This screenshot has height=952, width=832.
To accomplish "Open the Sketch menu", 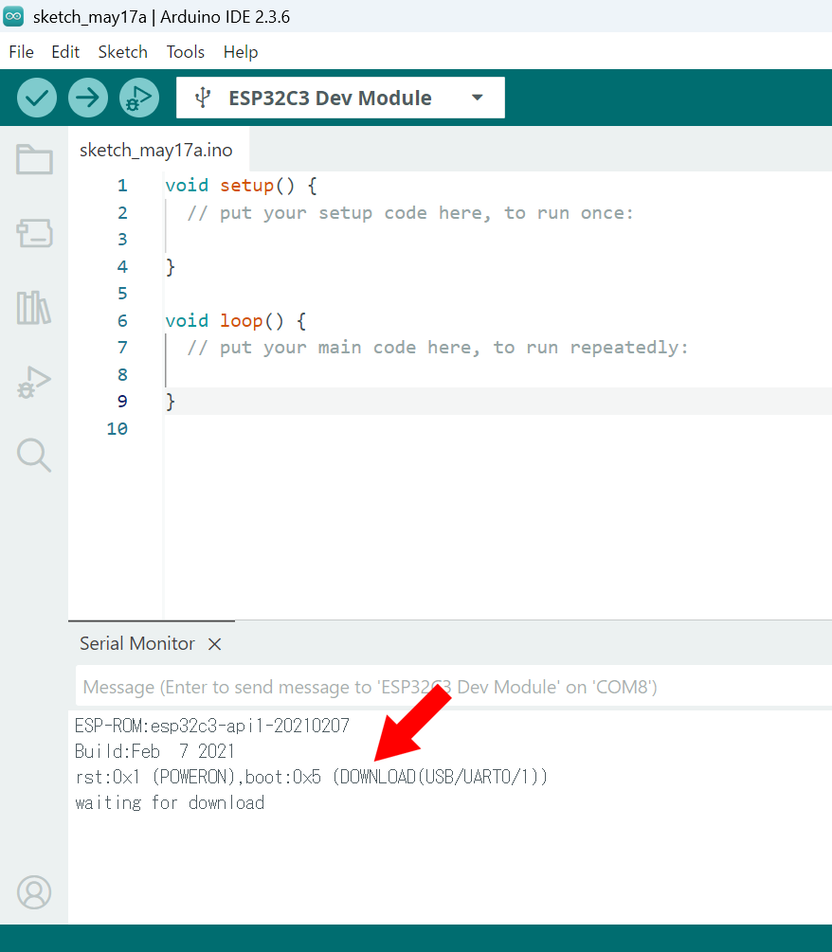I will (122, 52).
